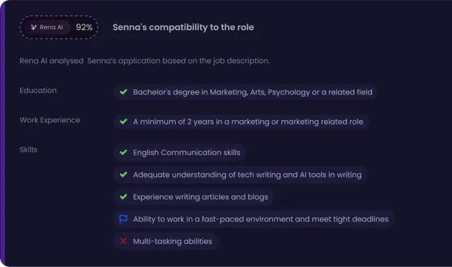Click the green check beside Bachelor's degree
The image size is (452, 267).
(124, 92)
